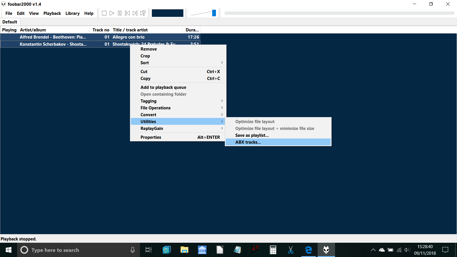Click the foobar2000 alien title bar icon
Image resolution: width=457 pixels, height=257 pixels.
(3, 4)
